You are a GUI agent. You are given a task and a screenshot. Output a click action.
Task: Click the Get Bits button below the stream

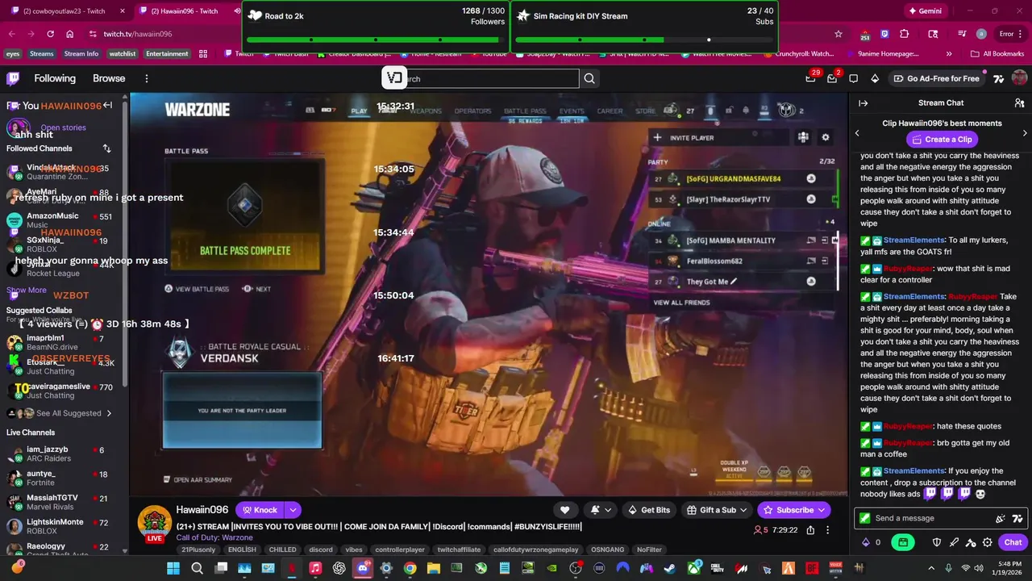(x=649, y=510)
